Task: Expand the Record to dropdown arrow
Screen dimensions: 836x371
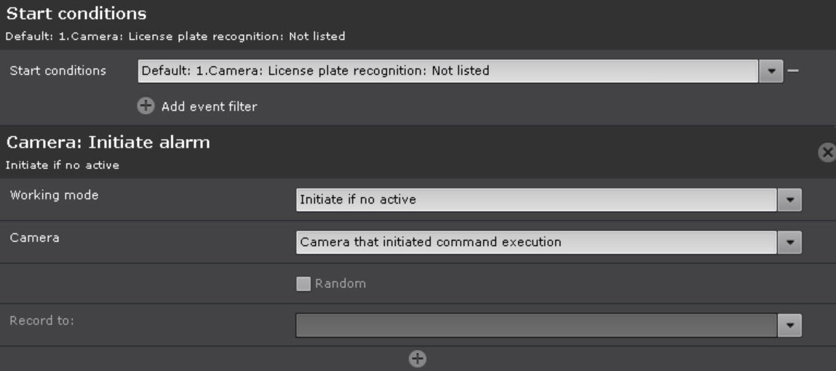Action: tap(789, 325)
